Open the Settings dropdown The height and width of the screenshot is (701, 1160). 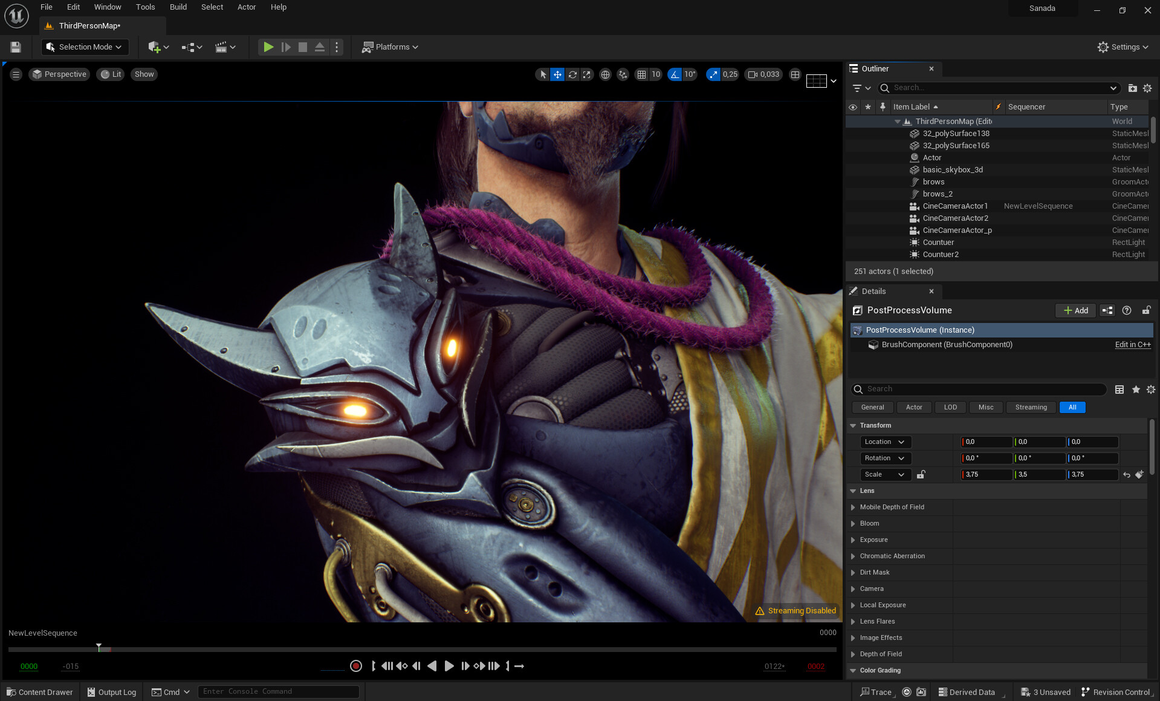tap(1123, 47)
